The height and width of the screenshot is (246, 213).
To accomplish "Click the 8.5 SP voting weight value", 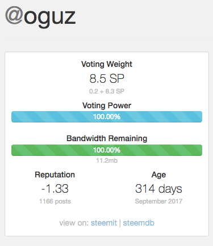I will (107, 79).
